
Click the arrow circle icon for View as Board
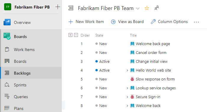pyautogui.click(x=113, y=22)
